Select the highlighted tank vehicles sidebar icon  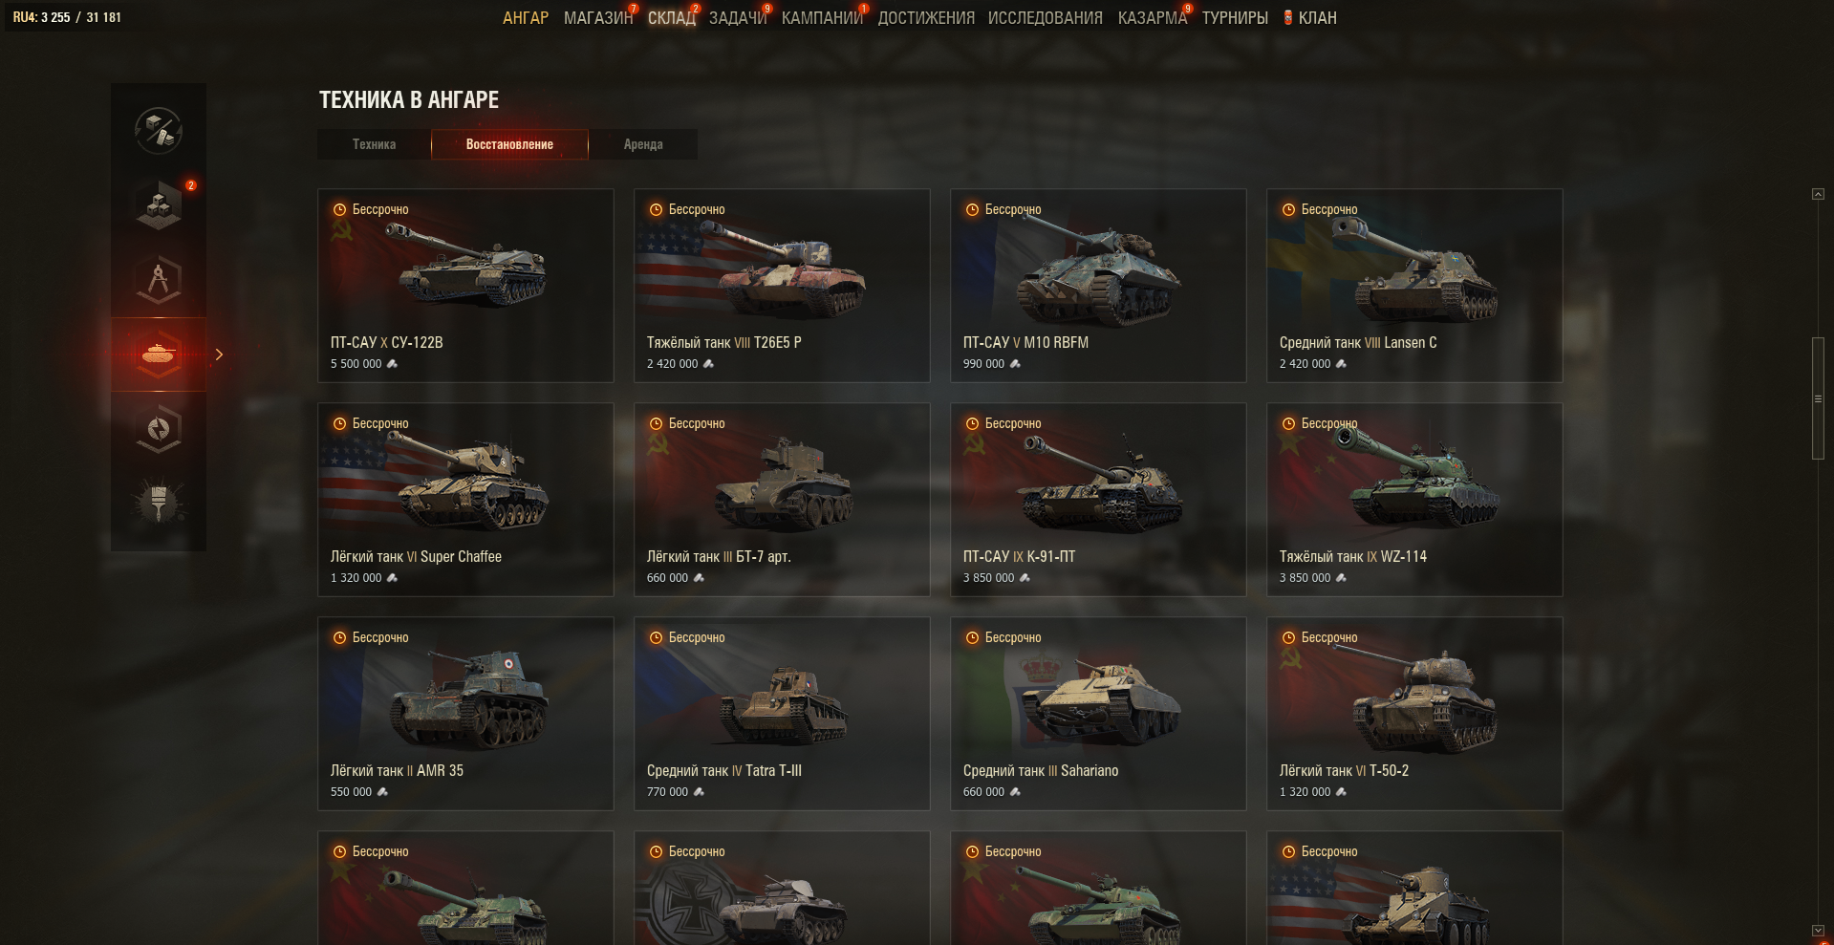tap(159, 354)
